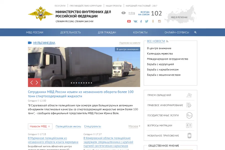Screen dimensions: 225x150
Task: Click the truck slideshow image
Action: click(x=84, y=67)
